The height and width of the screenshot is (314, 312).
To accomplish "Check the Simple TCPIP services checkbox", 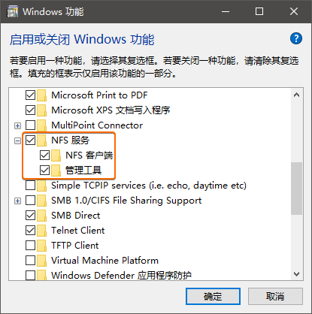I will 30,186.
